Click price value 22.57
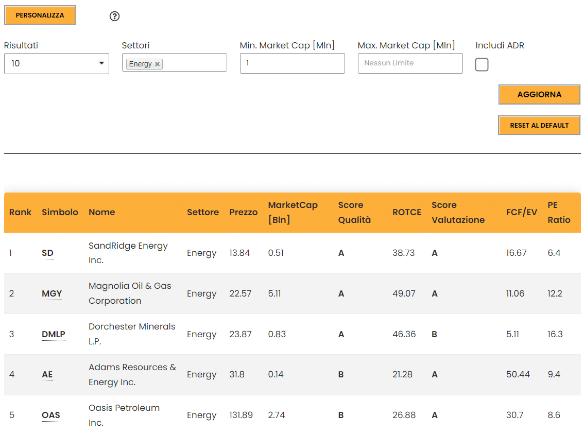The image size is (584, 434). (x=240, y=293)
